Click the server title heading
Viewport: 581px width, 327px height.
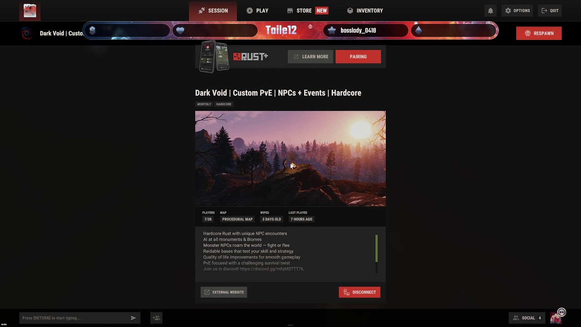coord(278,93)
